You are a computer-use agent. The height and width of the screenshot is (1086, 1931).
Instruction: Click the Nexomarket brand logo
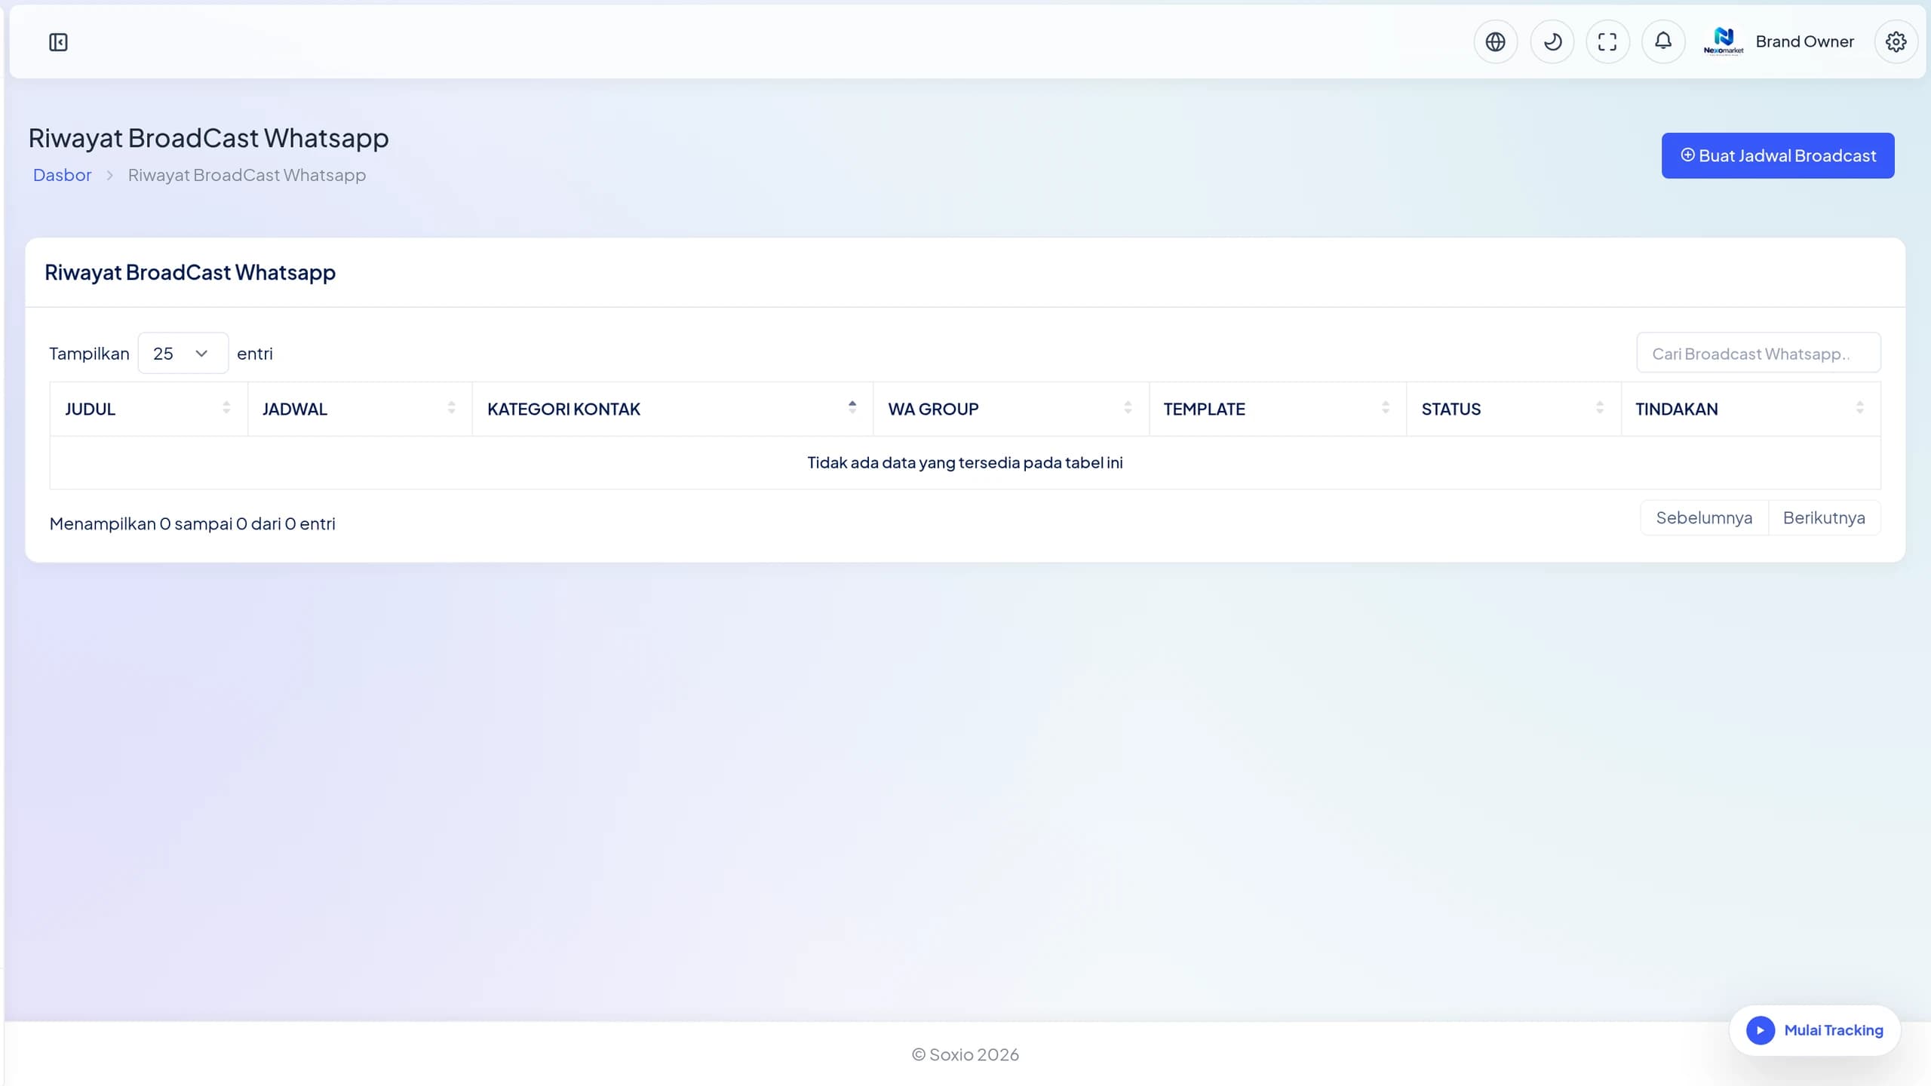pyautogui.click(x=1724, y=41)
